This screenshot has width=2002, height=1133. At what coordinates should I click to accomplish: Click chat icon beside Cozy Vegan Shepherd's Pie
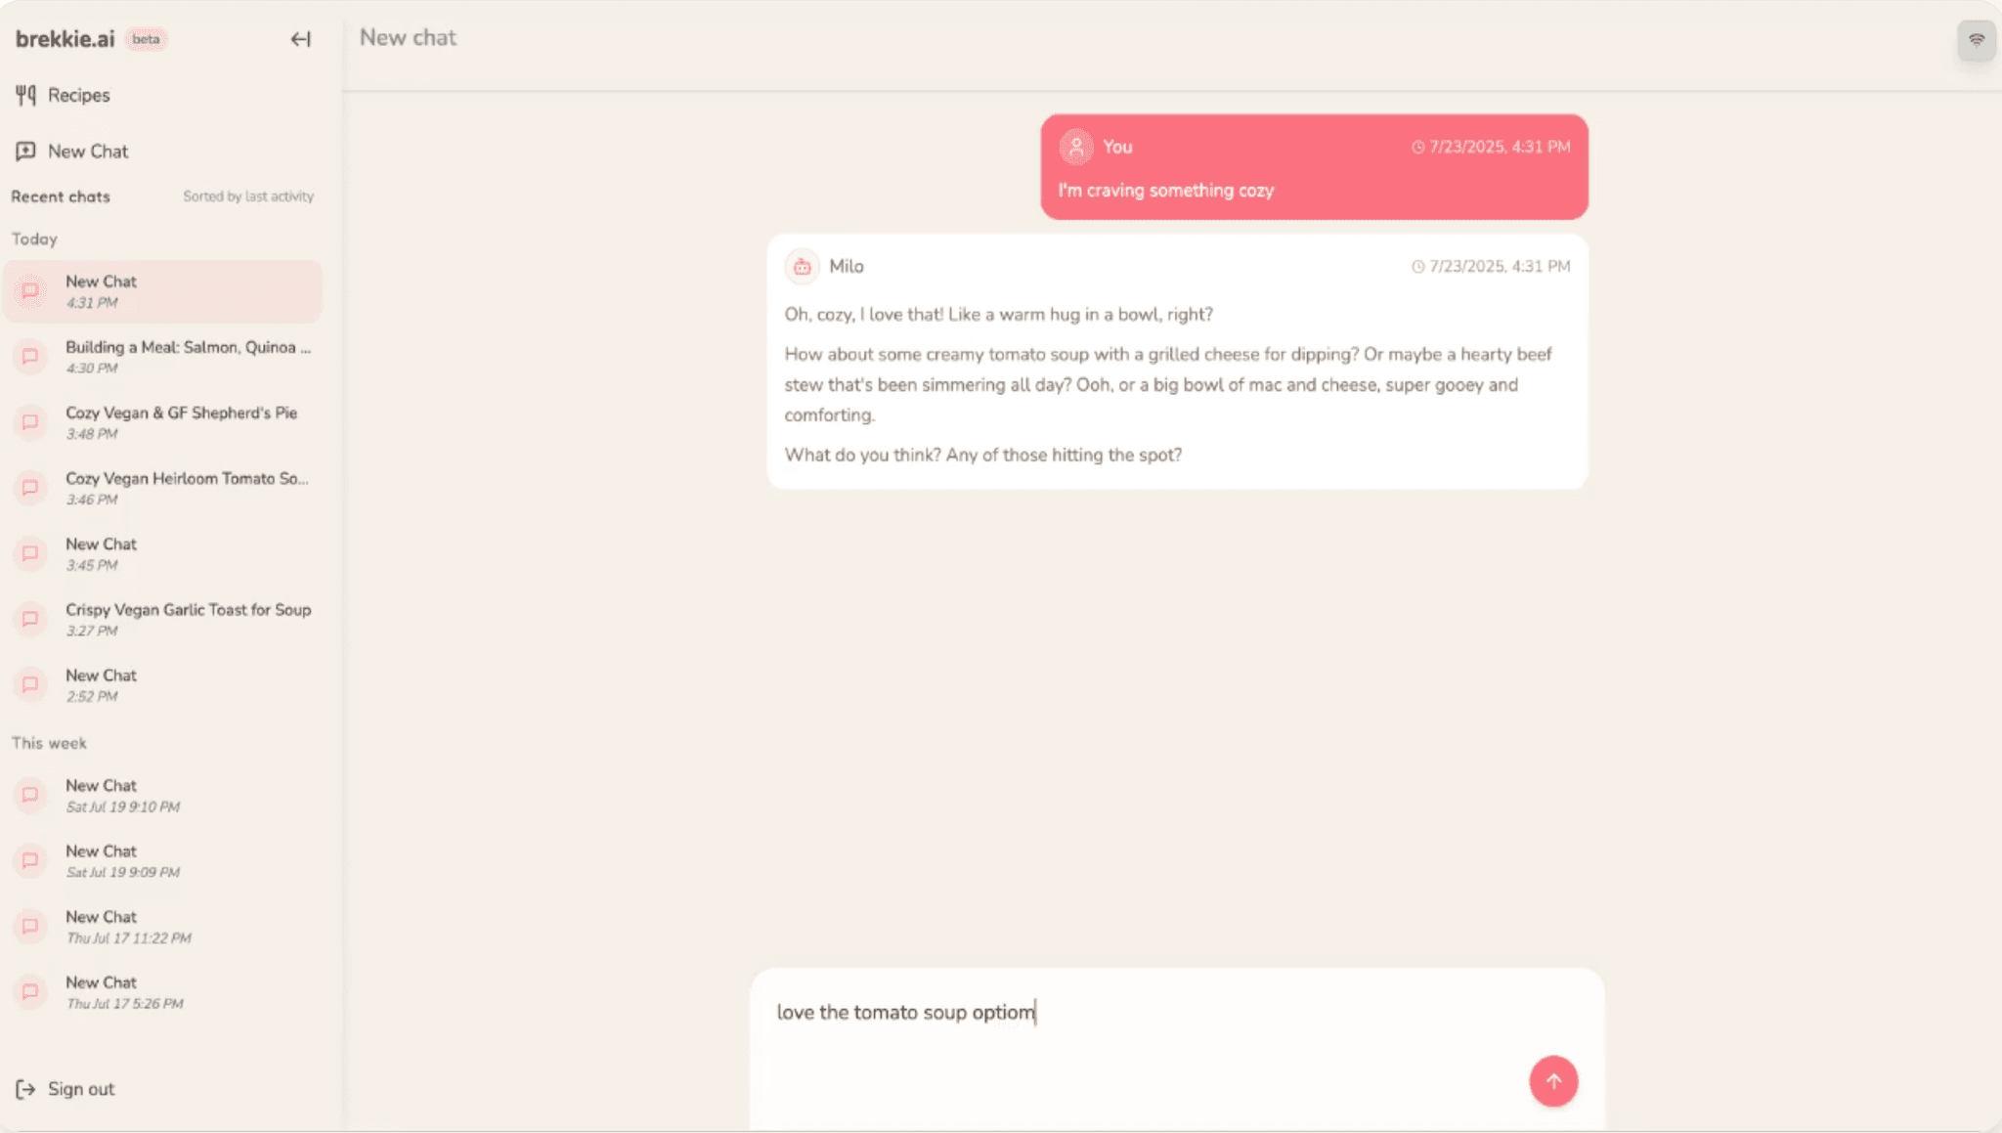point(30,421)
